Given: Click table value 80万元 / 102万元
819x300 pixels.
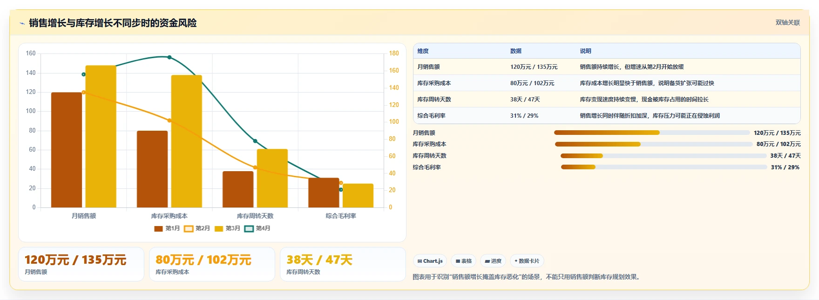Looking at the screenshot, I should (x=532, y=83).
